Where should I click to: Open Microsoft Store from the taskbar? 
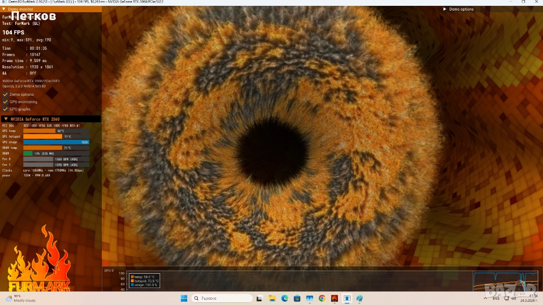297,299
